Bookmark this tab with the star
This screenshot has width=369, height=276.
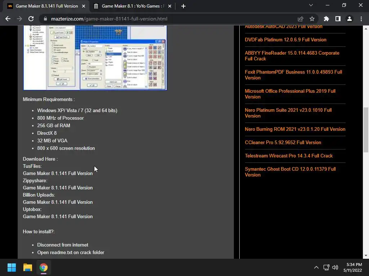coord(312,19)
